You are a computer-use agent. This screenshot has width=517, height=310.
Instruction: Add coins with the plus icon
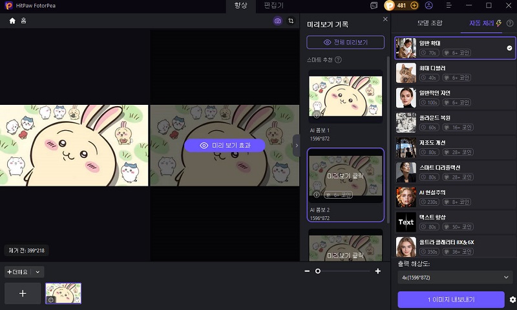point(414,5)
